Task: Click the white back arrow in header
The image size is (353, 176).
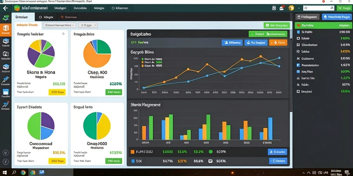Action: pyautogui.click(x=6, y=8)
